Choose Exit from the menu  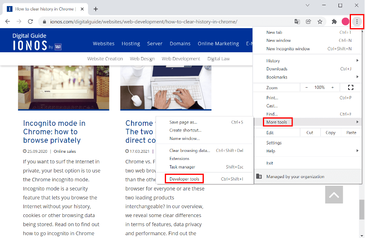(x=307, y=163)
